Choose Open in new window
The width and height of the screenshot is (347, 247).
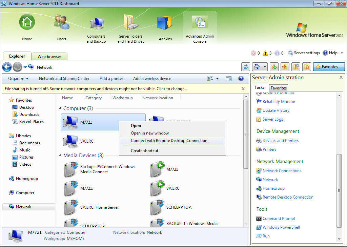(172, 133)
